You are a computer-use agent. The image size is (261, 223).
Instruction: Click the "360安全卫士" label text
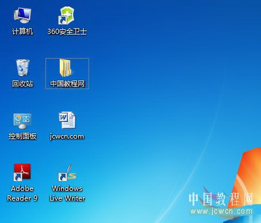pos(67,32)
